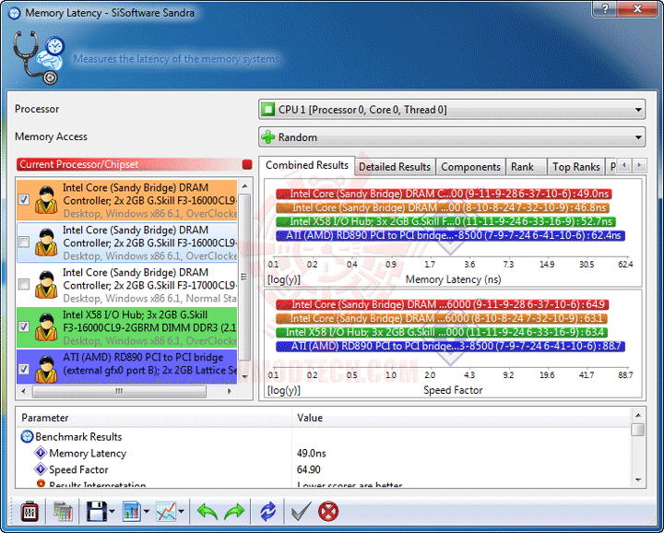Viewport: 664px width, 533px height.
Task: Open the save icon's dropdown arrow
Action: pyautogui.click(x=112, y=512)
